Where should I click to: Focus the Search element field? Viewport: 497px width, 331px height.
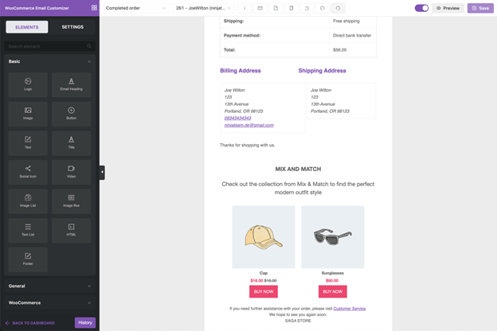(49, 46)
